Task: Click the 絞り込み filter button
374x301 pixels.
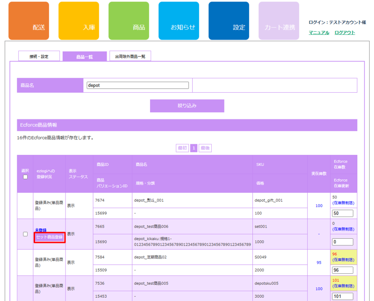Action: pyautogui.click(x=187, y=106)
